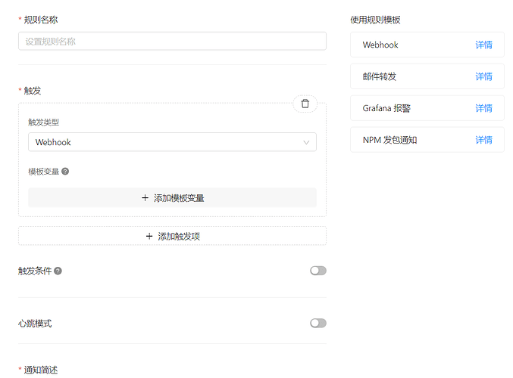The image size is (513, 378).
Task: Enable the 心跳模式 switch
Action: [318, 323]
